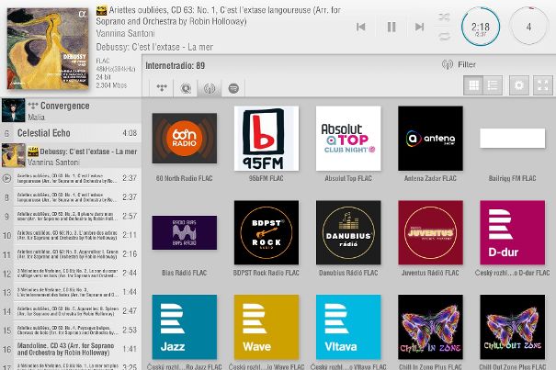The image size is (556, 370).
Task: Click artist name Vannina Santoni in header
Action: 125,34
